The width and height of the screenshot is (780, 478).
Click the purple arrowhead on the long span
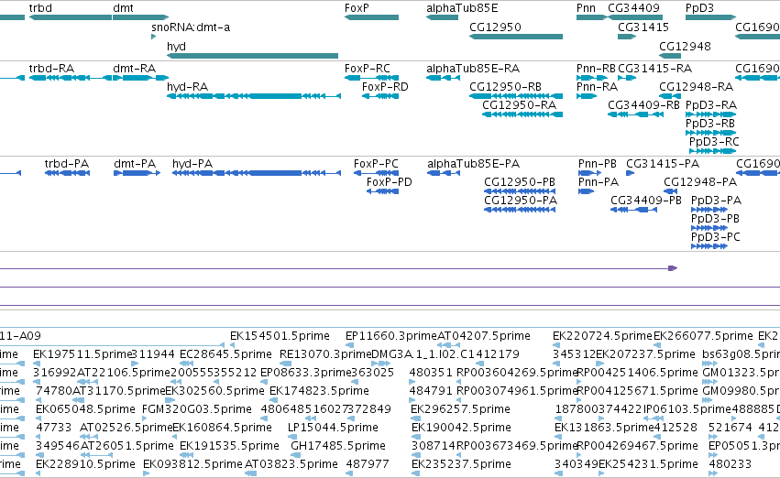pos(673,268)
